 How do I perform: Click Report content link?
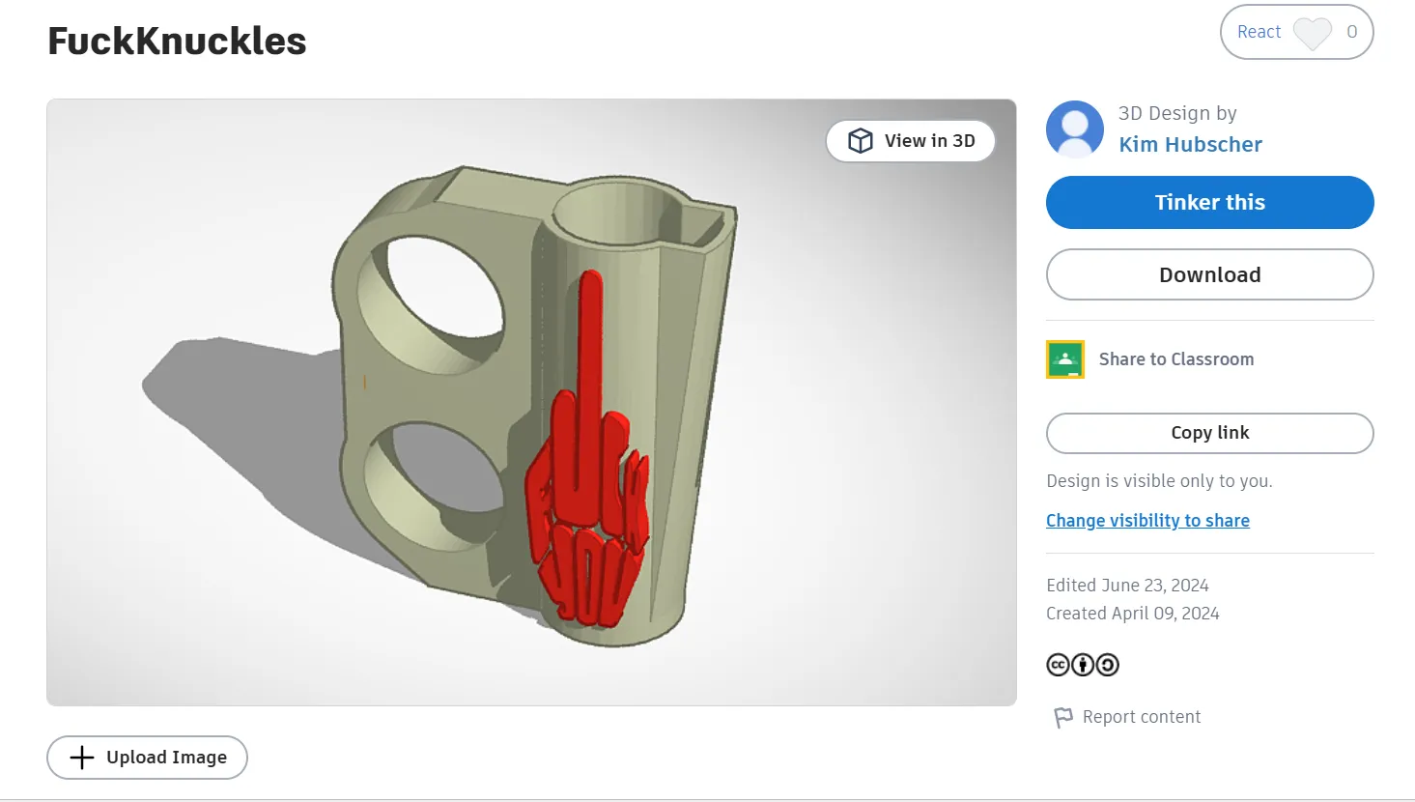pos(1142,717)
